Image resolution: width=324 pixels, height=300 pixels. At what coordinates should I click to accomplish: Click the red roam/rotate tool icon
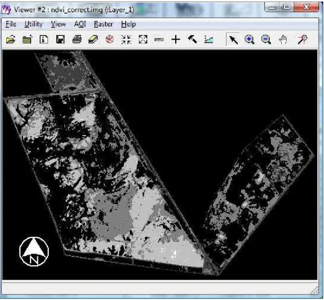click(x=302, y=40)
